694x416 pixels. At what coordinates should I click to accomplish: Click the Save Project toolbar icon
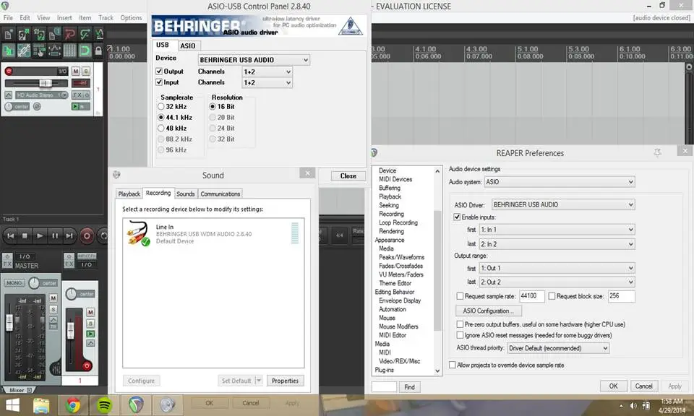[x=39, y=34]
